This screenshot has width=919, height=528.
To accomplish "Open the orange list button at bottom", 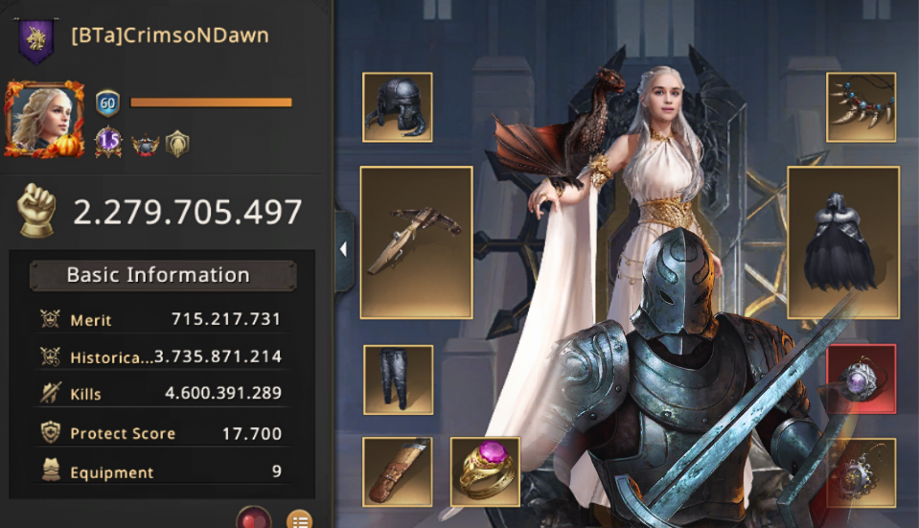I will tap(300, 519).
